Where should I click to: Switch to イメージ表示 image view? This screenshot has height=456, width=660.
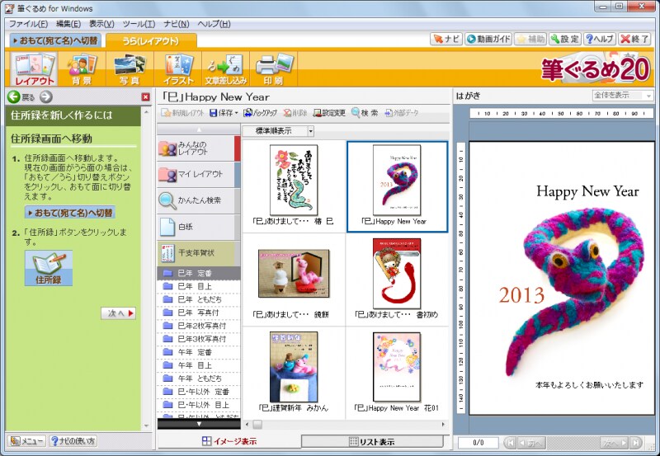(229, 442)
